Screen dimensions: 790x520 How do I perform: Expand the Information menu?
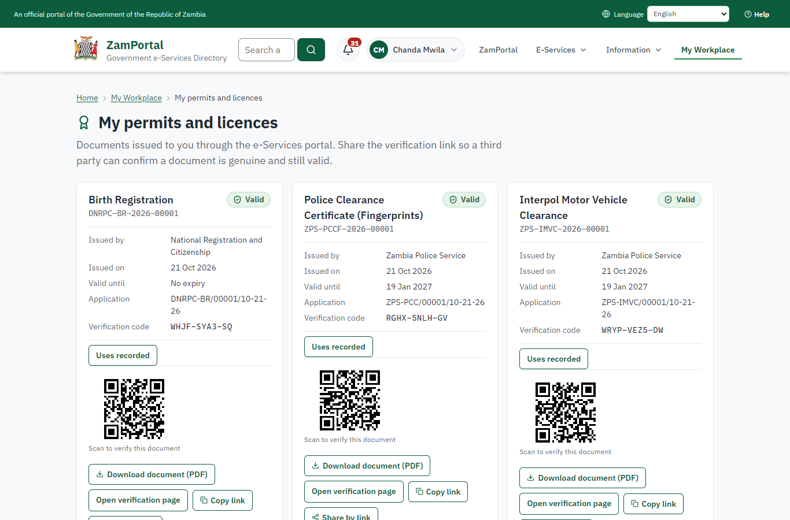click(x=634, y=50)
